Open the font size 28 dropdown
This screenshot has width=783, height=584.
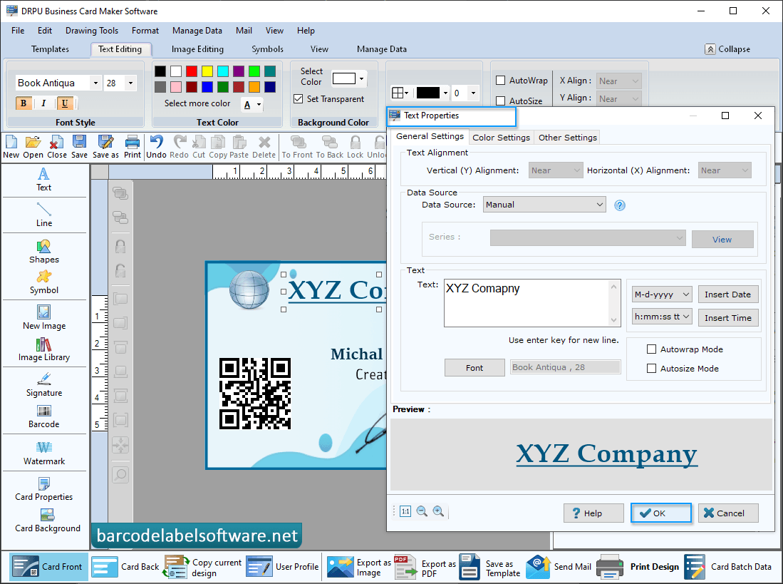coord(130,83)
